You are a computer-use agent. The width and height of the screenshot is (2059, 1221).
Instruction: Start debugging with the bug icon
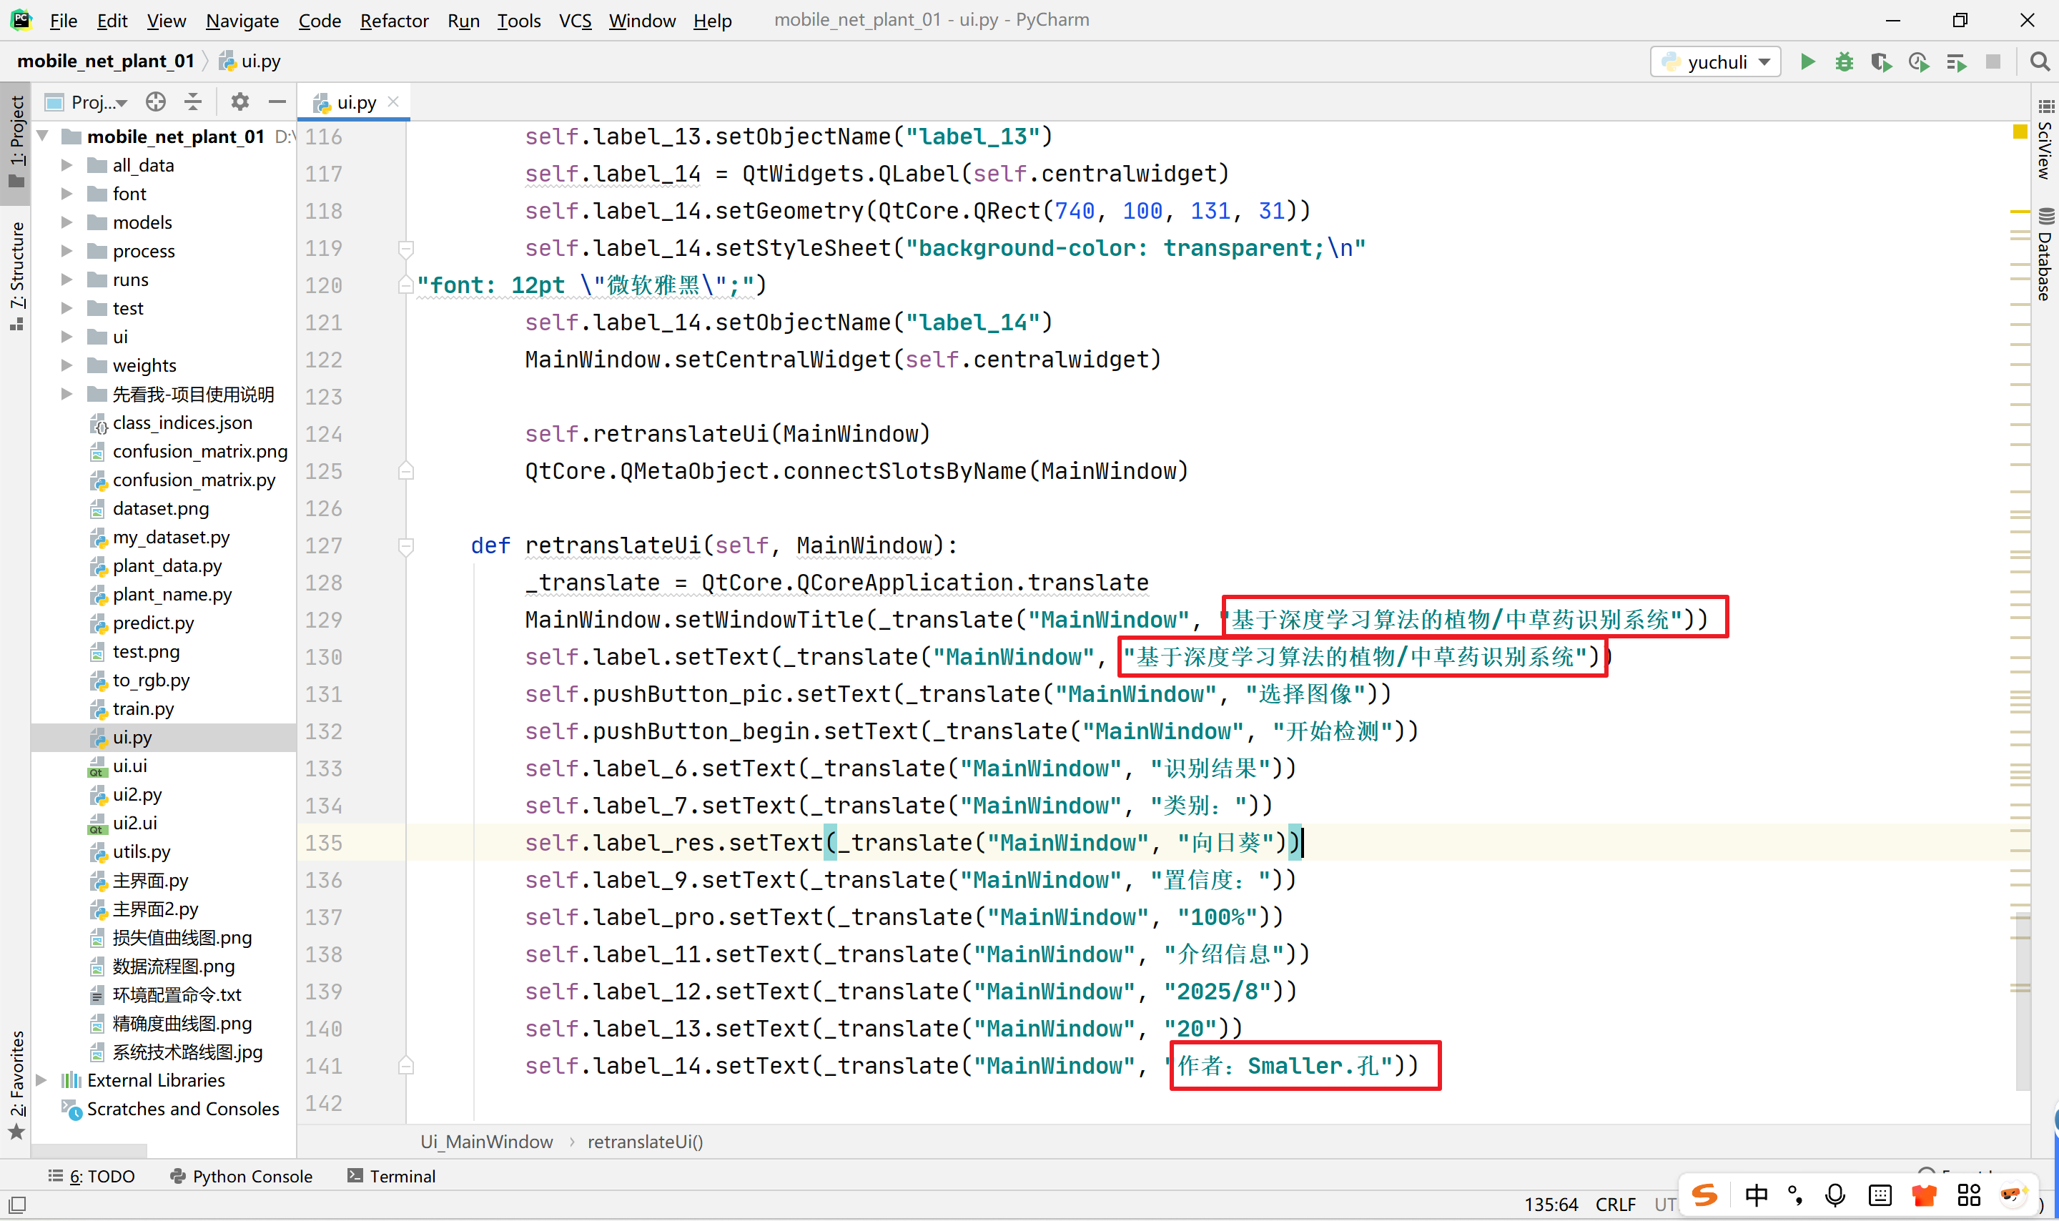1844,61
